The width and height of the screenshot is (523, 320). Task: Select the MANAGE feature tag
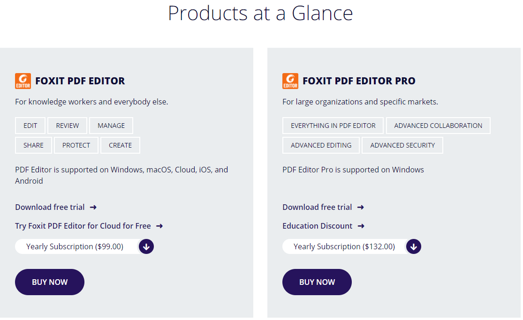tap(111, 126)
